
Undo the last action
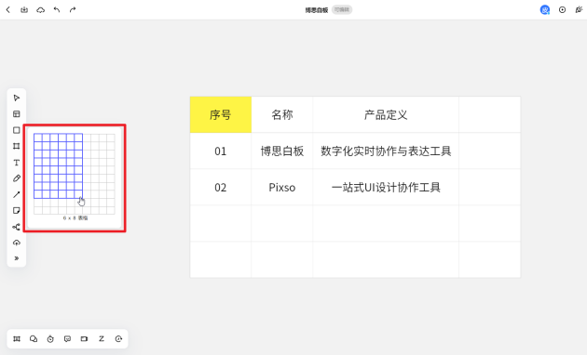[57, 9]
